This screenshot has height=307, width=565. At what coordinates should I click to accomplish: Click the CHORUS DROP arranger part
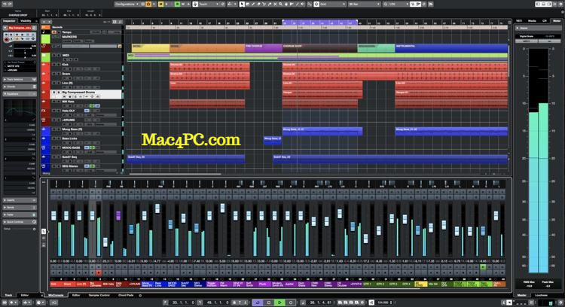click(319, 48)
